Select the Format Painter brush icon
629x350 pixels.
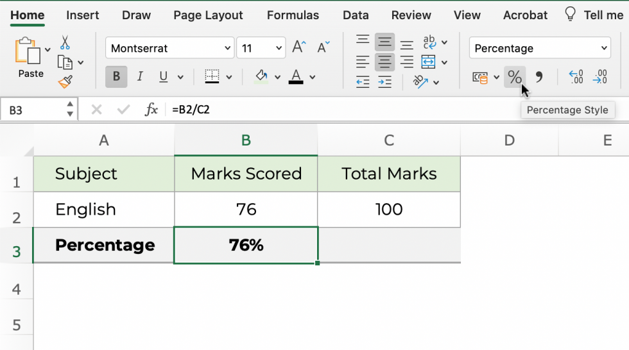point(65,81)
